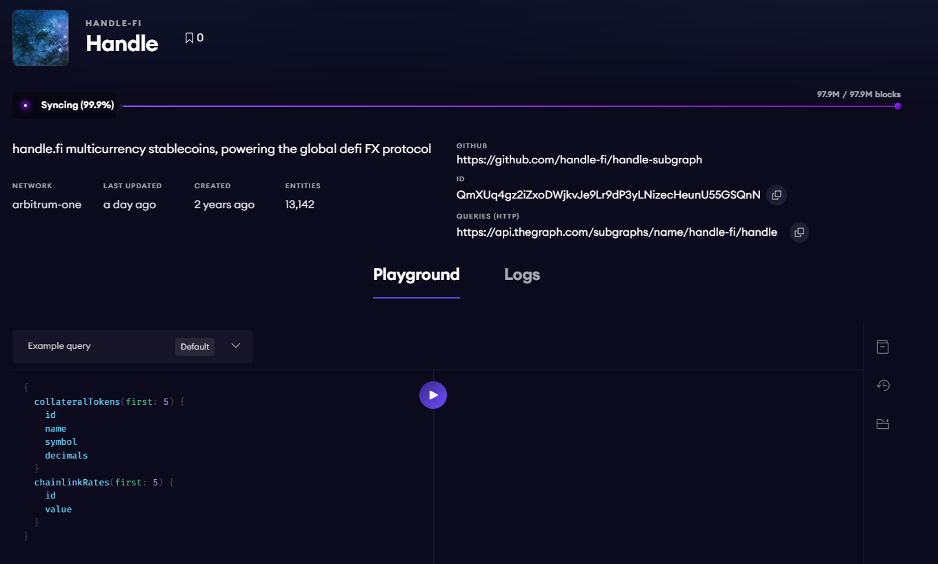
Task: Open the handle-subgraph GitHub link
Action: coord(579,160)
